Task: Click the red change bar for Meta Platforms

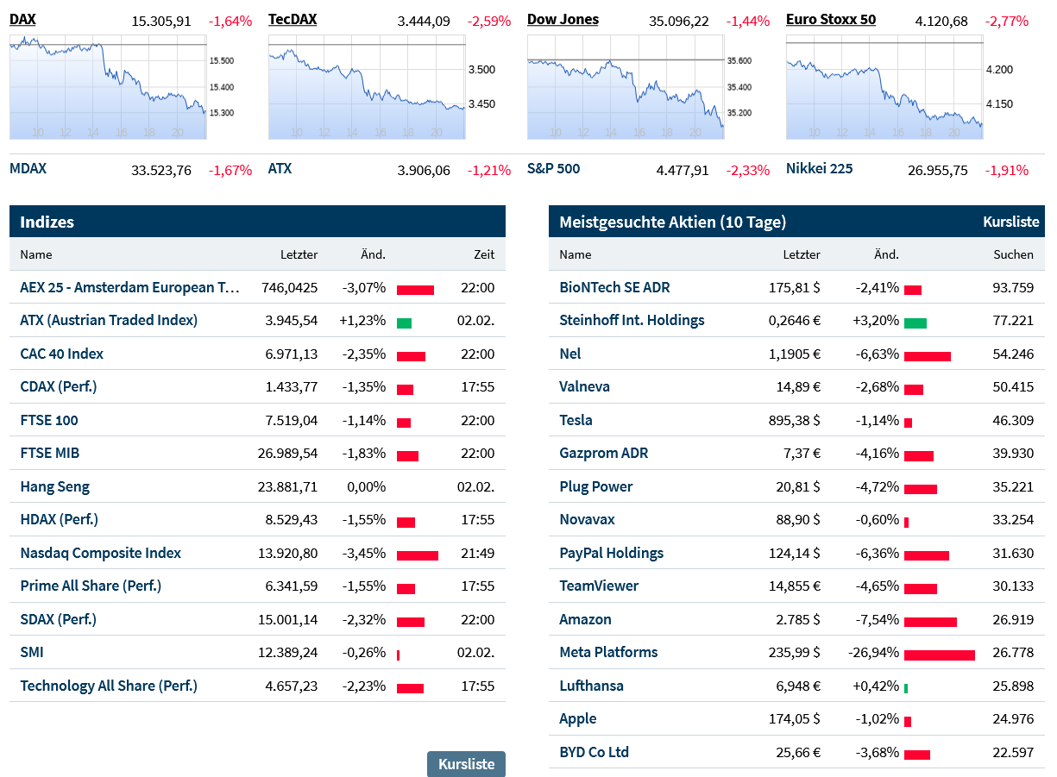Action: click(x=939, y=655)
